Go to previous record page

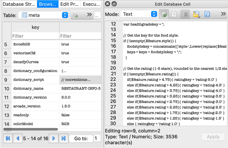pyautogui.click(x=18, y=139)
